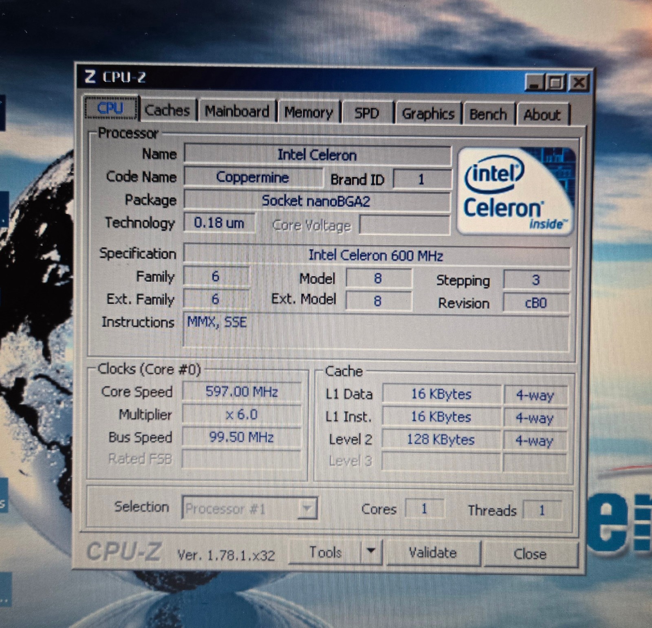Click the Name field Intel Celeron
The width and height of the screenshot is (652, 628).
point(317,155)
